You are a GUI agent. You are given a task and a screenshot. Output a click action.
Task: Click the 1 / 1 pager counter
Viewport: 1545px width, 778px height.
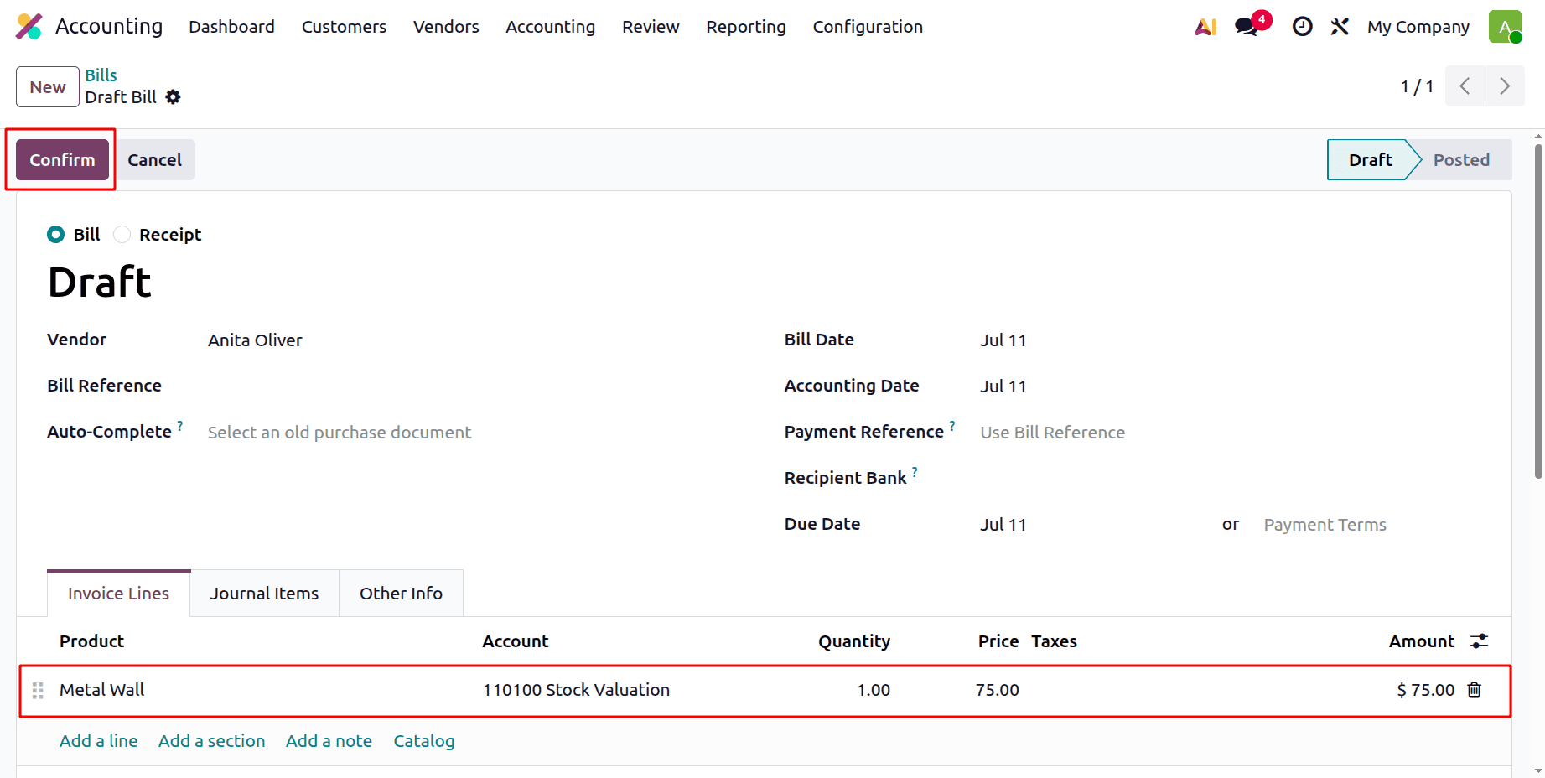click(1417, 86)
